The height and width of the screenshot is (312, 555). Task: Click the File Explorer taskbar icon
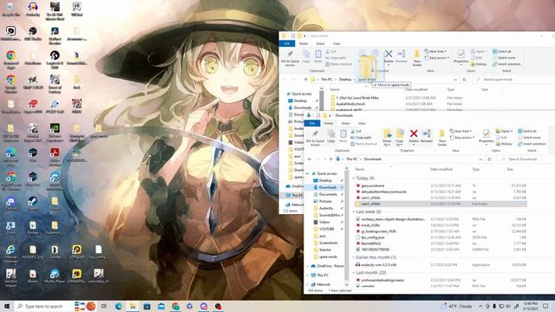click(x=133, y=306)
